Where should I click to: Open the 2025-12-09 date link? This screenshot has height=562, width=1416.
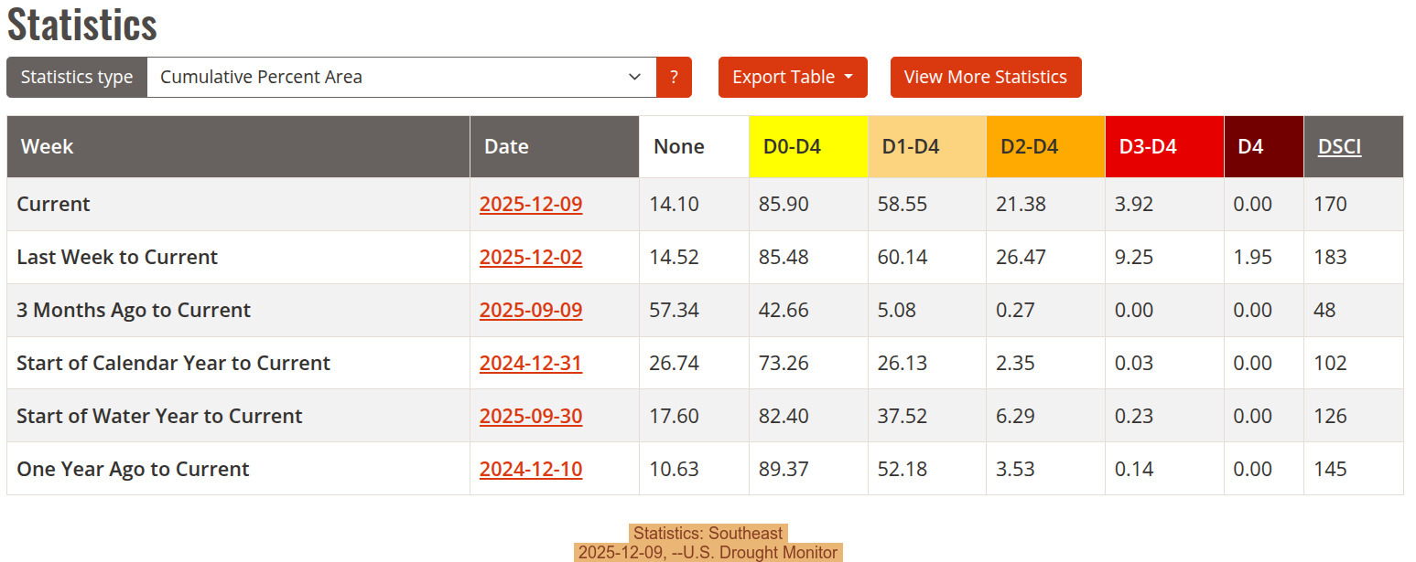point(530,204)
